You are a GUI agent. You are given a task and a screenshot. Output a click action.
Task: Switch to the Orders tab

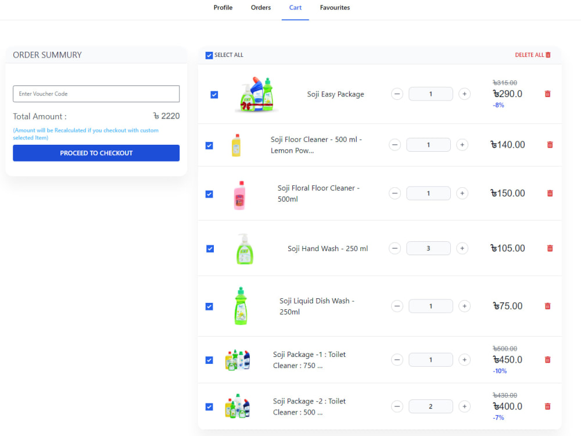click(x=261, y=8)
